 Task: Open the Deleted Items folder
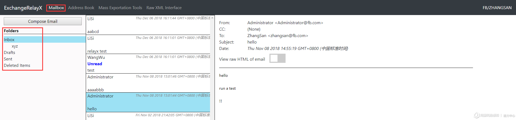click(17, 66)
